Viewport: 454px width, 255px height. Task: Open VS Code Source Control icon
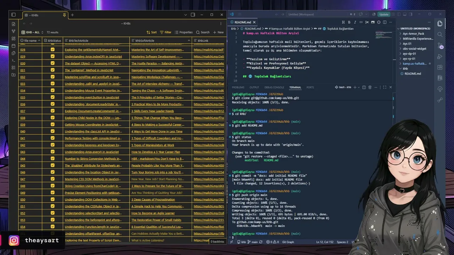[440, 45]
